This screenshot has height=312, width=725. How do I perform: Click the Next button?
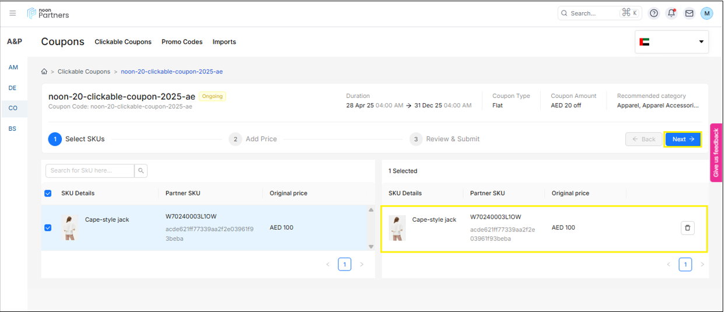(682, 139)
